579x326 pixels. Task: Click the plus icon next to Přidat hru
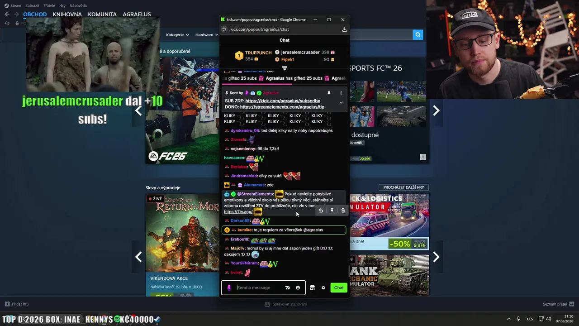(x=7, y=304)
